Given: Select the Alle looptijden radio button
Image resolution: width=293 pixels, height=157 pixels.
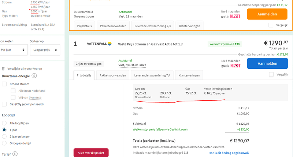Looking at the screenshot, I should point(4,123).
